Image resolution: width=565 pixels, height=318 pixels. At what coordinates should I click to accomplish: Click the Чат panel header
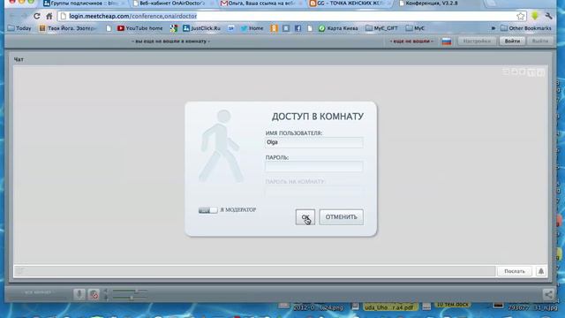(x=19, y=59)
